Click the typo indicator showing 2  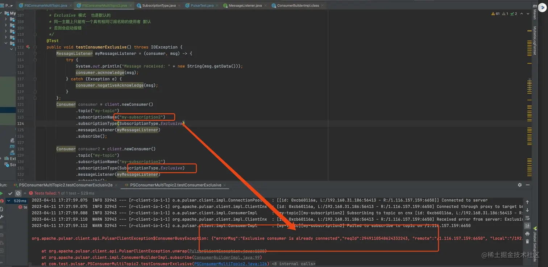click(514, 14)
